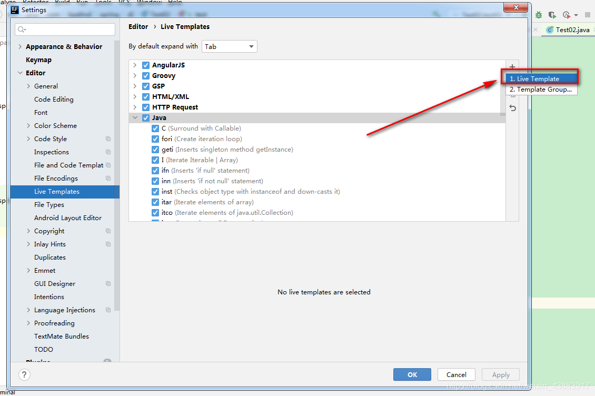This screenshot has width=595, height=396.
Task: Click the template list vertical scrollbar
Action: point(503,88)
